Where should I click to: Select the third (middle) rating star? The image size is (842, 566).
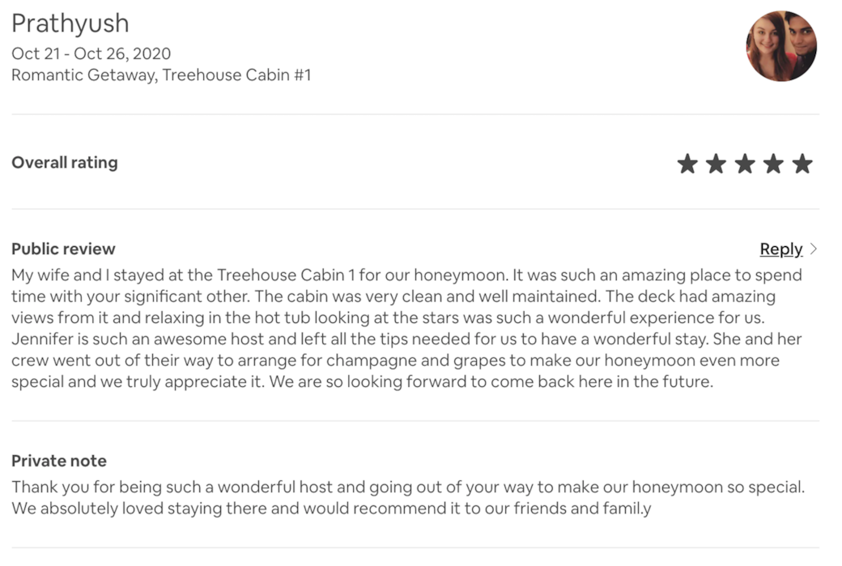[745, 164]
